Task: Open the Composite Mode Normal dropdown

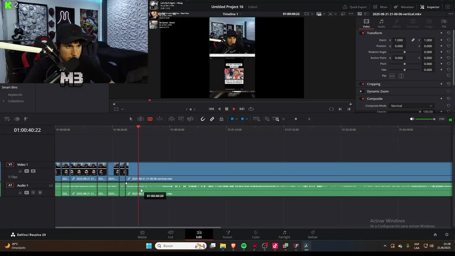Action: point(412,106)
